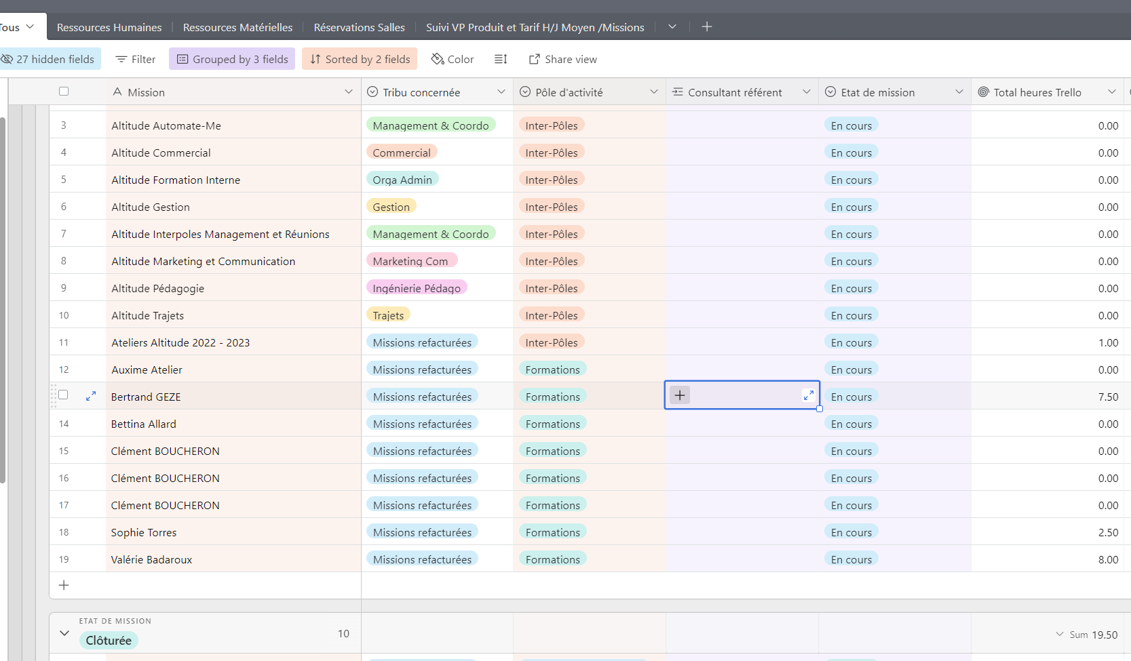Select the 7.50 hours cell

coord(1048,397)
